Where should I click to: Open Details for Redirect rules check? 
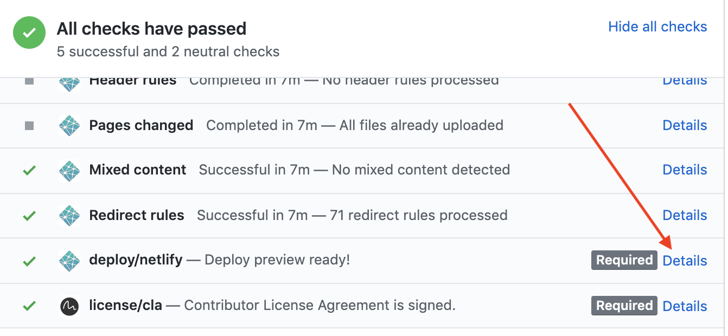[x=685, y=215]
